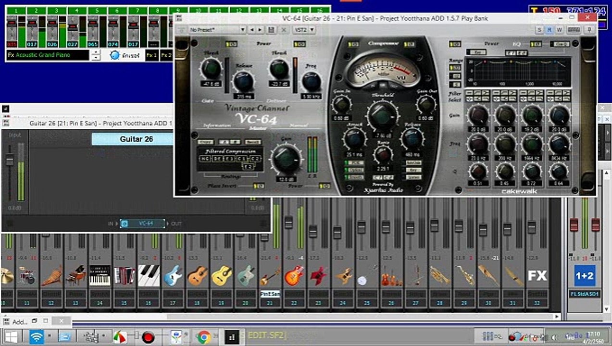Click the synth keyboard icon on channel 14
Screen dimensions: 612x346
100,276
